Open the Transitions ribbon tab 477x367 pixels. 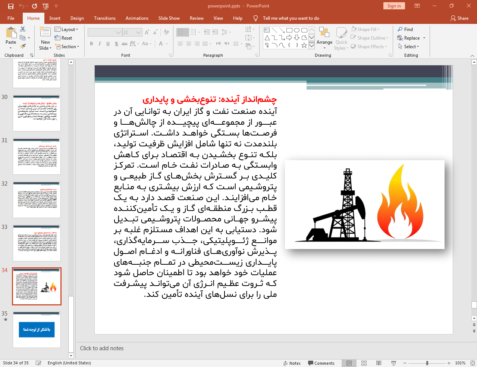click(105, 18)
